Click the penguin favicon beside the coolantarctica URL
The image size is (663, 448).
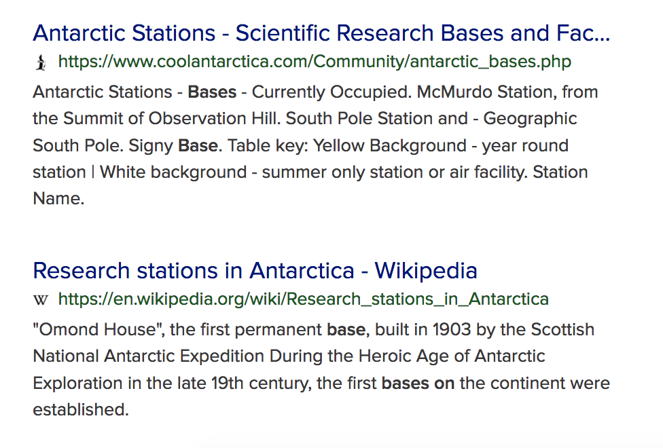[41, 62]
